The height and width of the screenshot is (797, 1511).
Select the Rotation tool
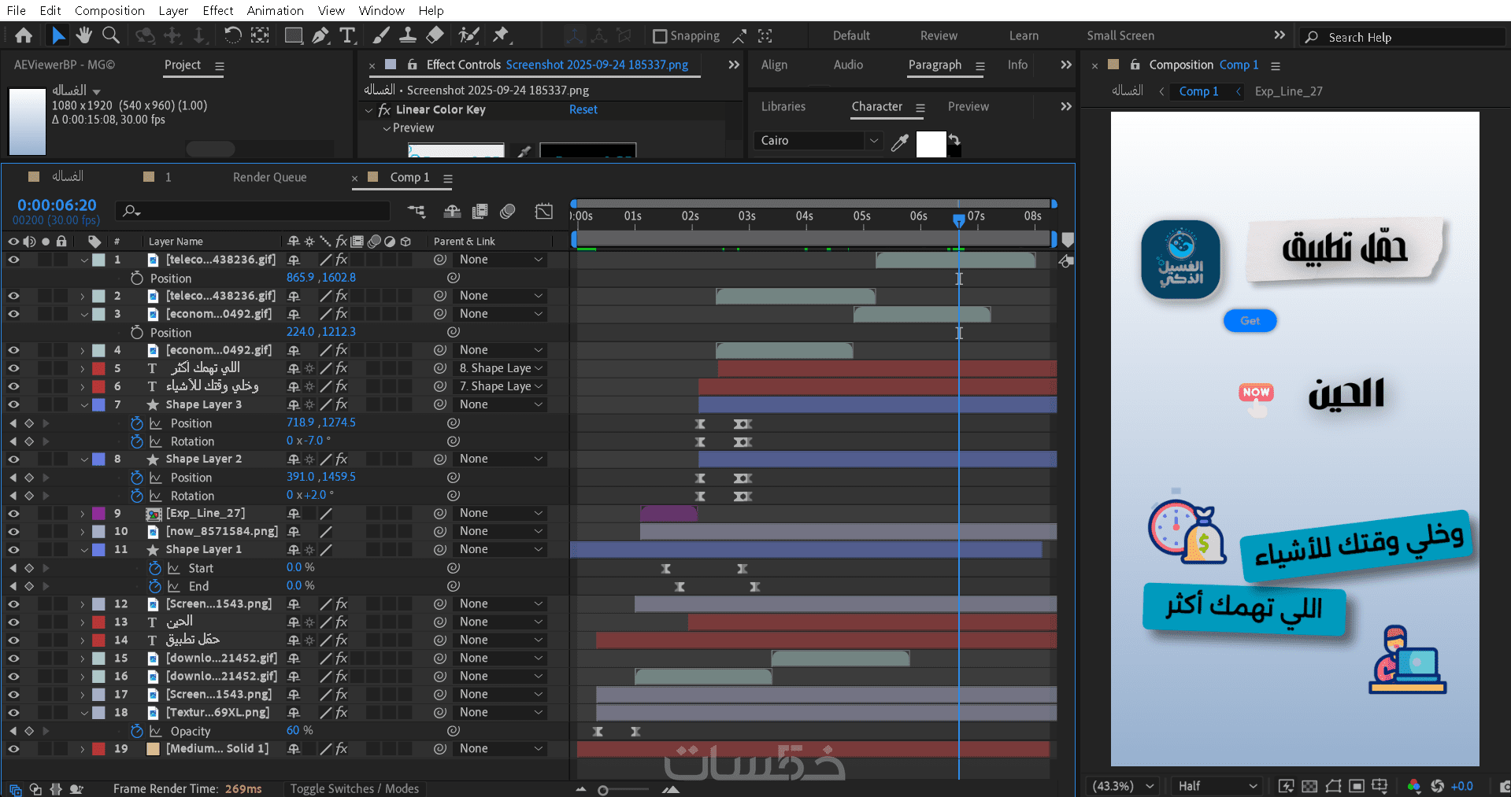coord(232,35)
